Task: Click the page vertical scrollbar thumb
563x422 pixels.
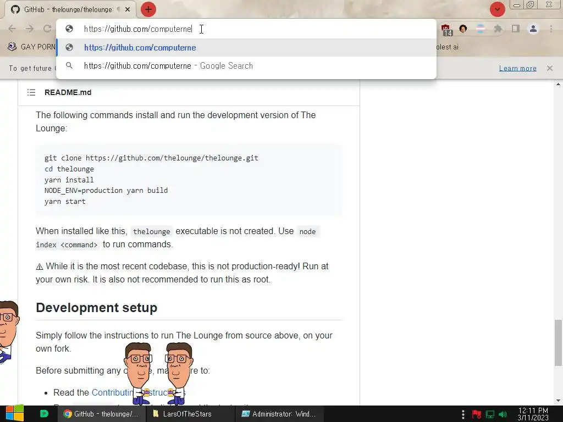Action: tap(558, 342)
